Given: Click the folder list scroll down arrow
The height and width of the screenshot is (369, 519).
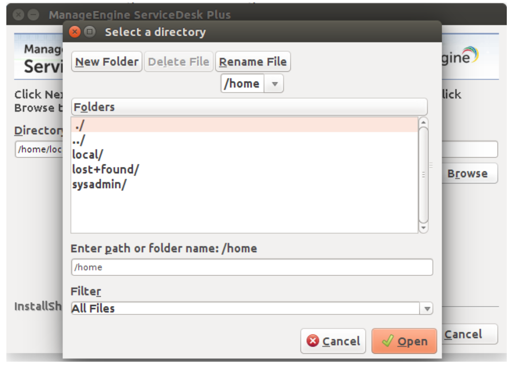Looking at the screenshot, I should click(423, 227).
